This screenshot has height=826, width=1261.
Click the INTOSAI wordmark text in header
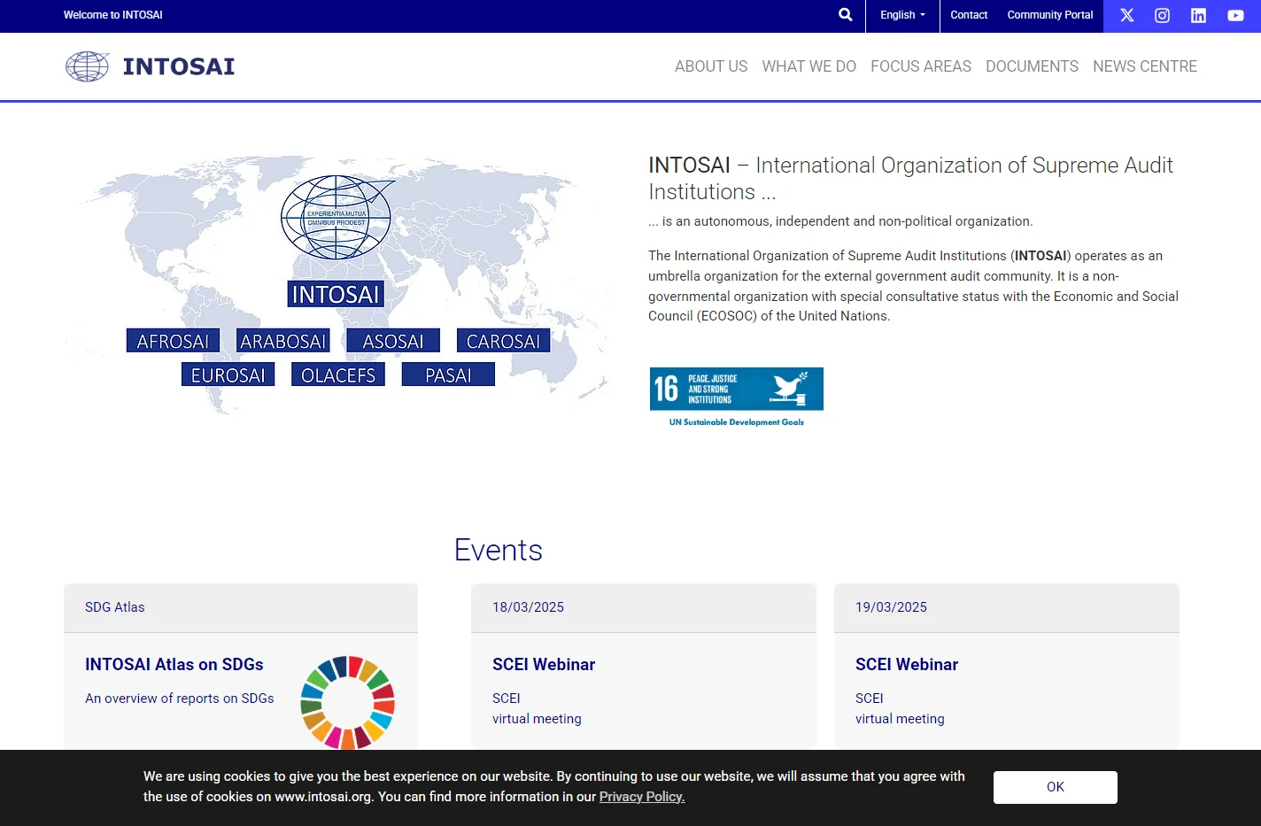click(x=179, y=66)
